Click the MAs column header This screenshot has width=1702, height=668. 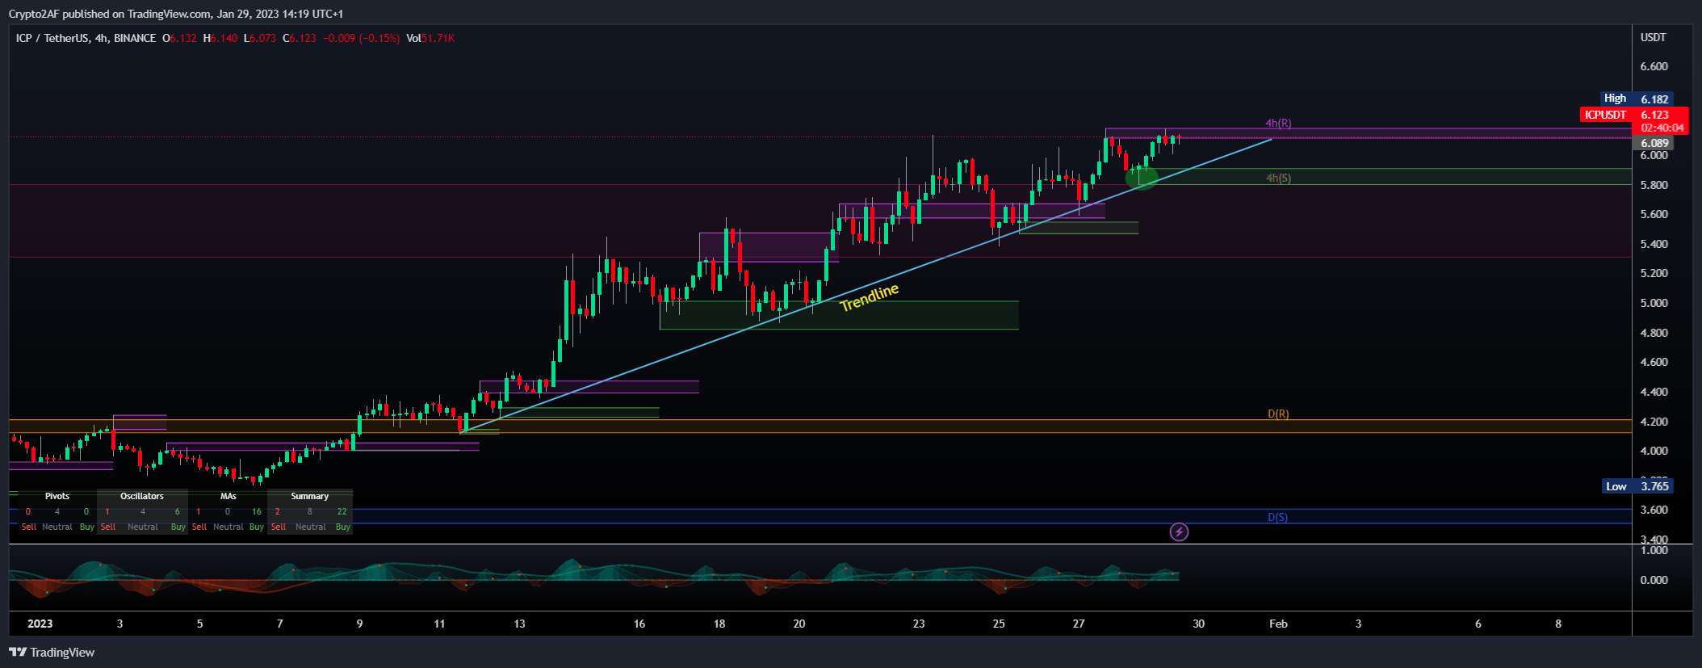click(228, 496)
